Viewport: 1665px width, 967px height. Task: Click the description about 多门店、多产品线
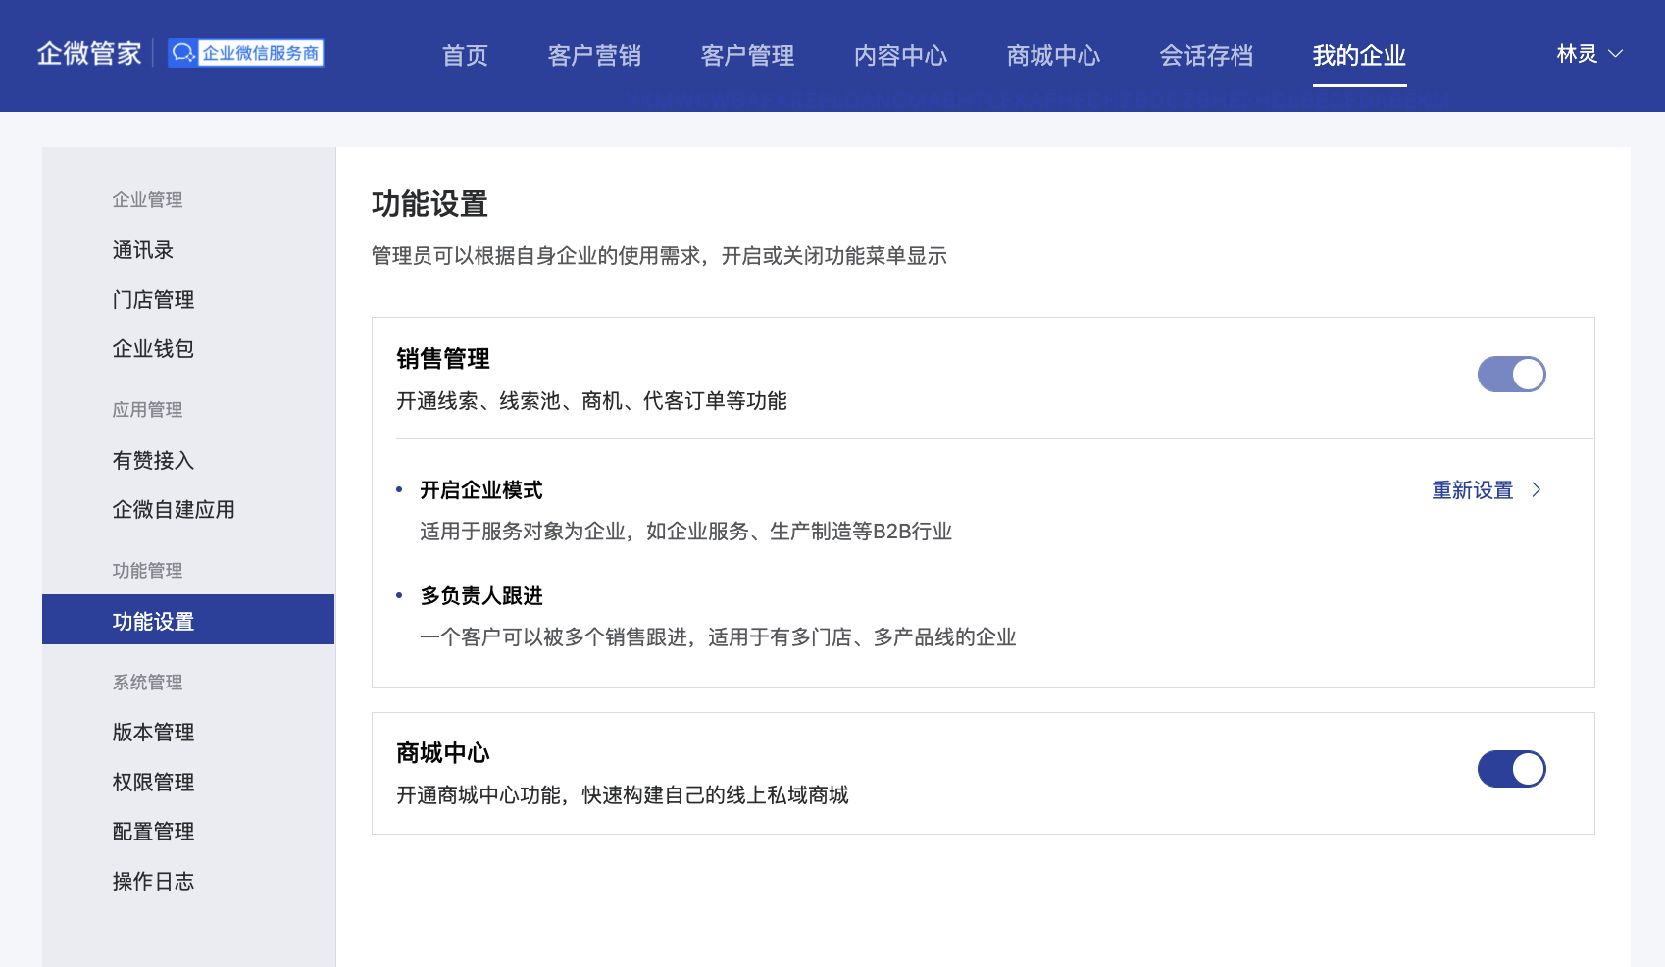point(718,636)
